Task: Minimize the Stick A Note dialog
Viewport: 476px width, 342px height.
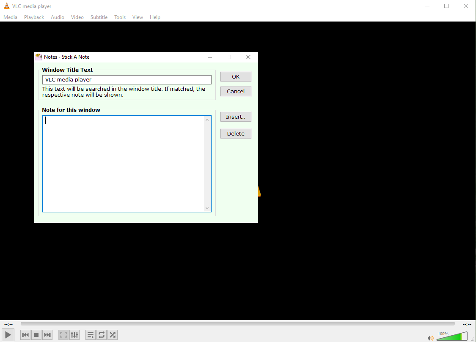Action: point(210,57)
